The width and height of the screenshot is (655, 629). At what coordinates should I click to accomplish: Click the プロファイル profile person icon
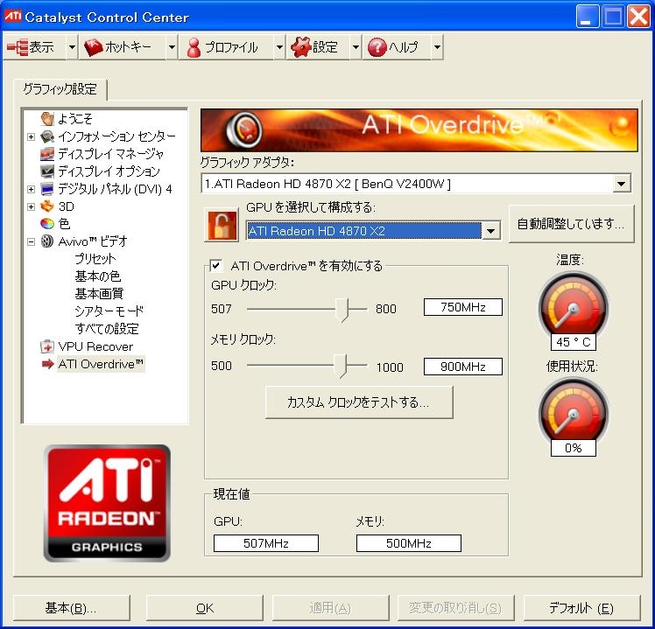(194, 47)
